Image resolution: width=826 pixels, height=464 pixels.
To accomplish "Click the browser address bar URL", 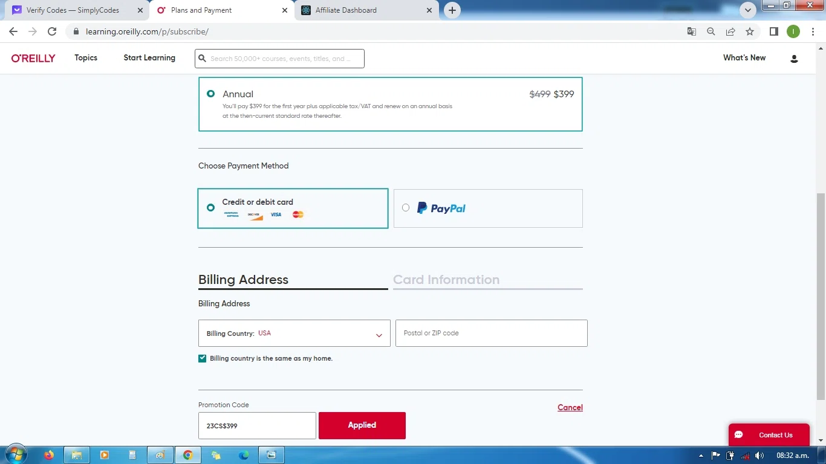I will [147, 31].
